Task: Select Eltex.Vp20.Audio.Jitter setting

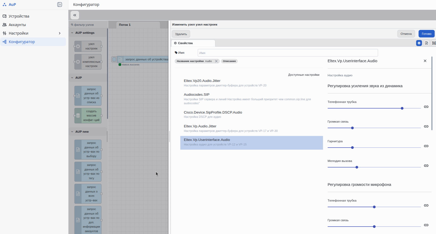Action: click(x=252, y=83)
